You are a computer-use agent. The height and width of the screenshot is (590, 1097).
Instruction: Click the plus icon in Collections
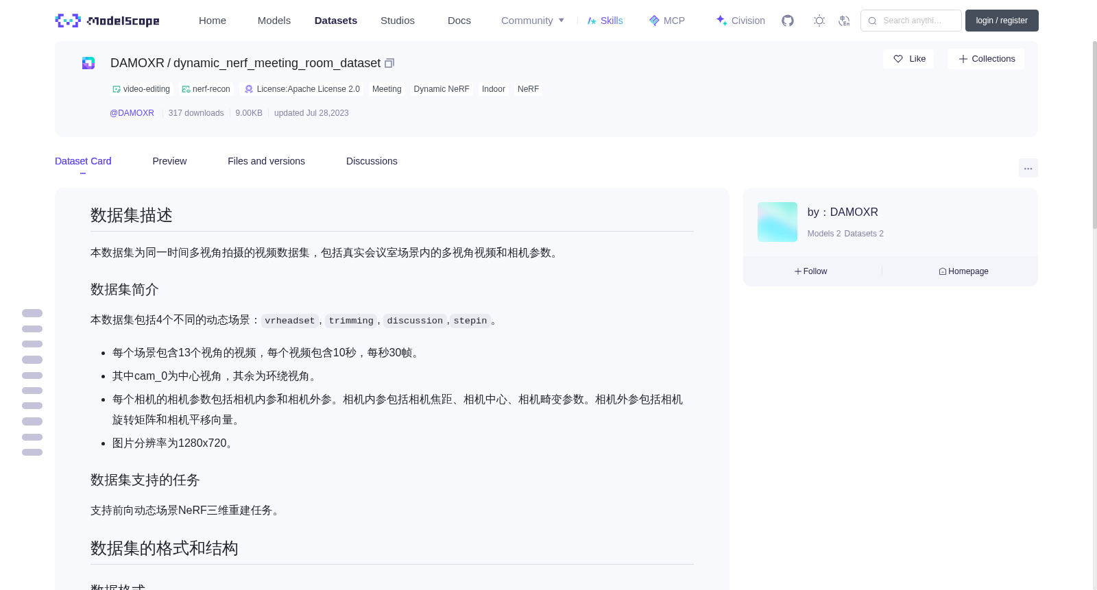click(x=963, y=59)
